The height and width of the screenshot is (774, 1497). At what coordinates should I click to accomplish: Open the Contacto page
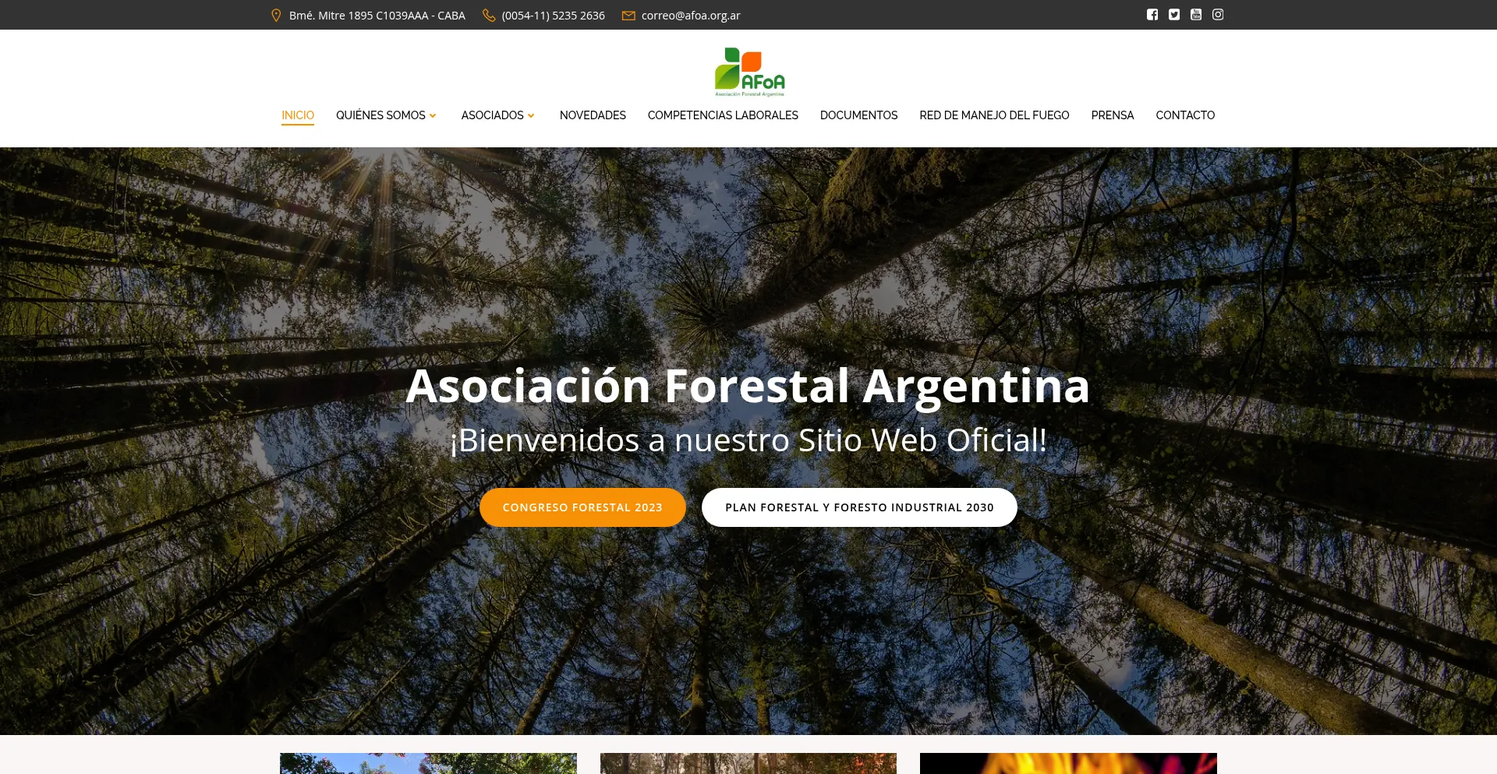pos(1185,115)
